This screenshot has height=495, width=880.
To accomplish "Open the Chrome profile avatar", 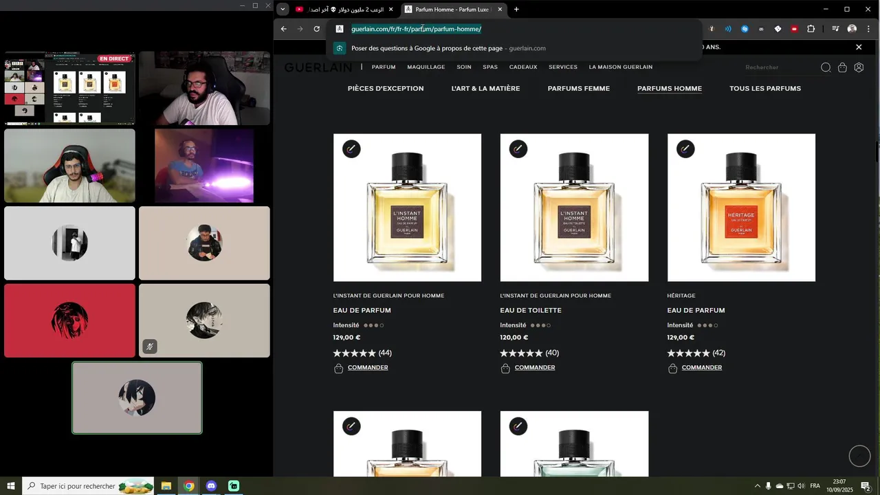I will coord(852,29).
